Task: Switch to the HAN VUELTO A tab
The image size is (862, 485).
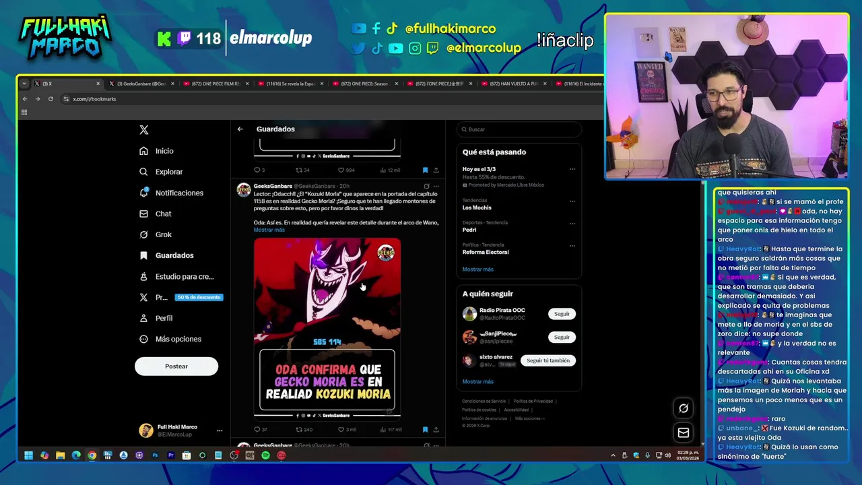Action: [x=513, y=84]
